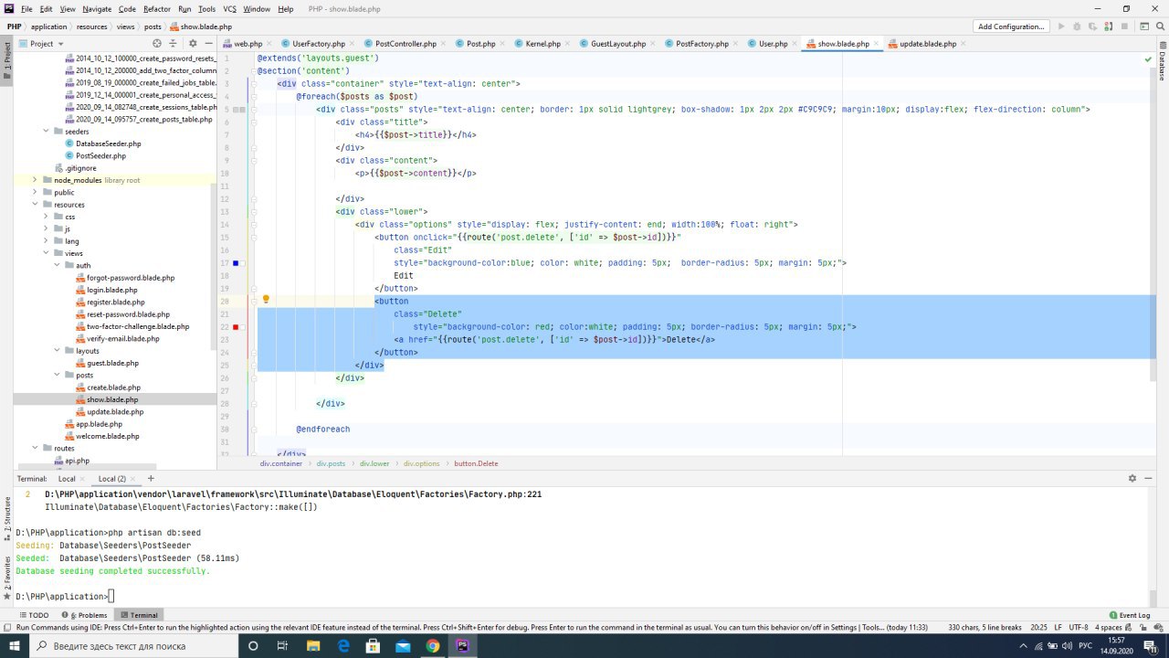This screenshot has width=1169, height=658.
Task: Collapse the resources folder
Action: coord(36,205)
